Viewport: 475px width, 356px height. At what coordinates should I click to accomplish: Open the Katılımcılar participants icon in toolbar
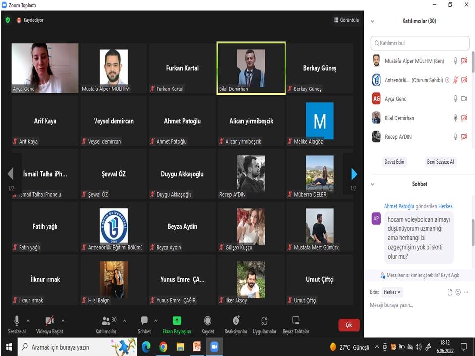pyautogui.click(x=106, y=321)
